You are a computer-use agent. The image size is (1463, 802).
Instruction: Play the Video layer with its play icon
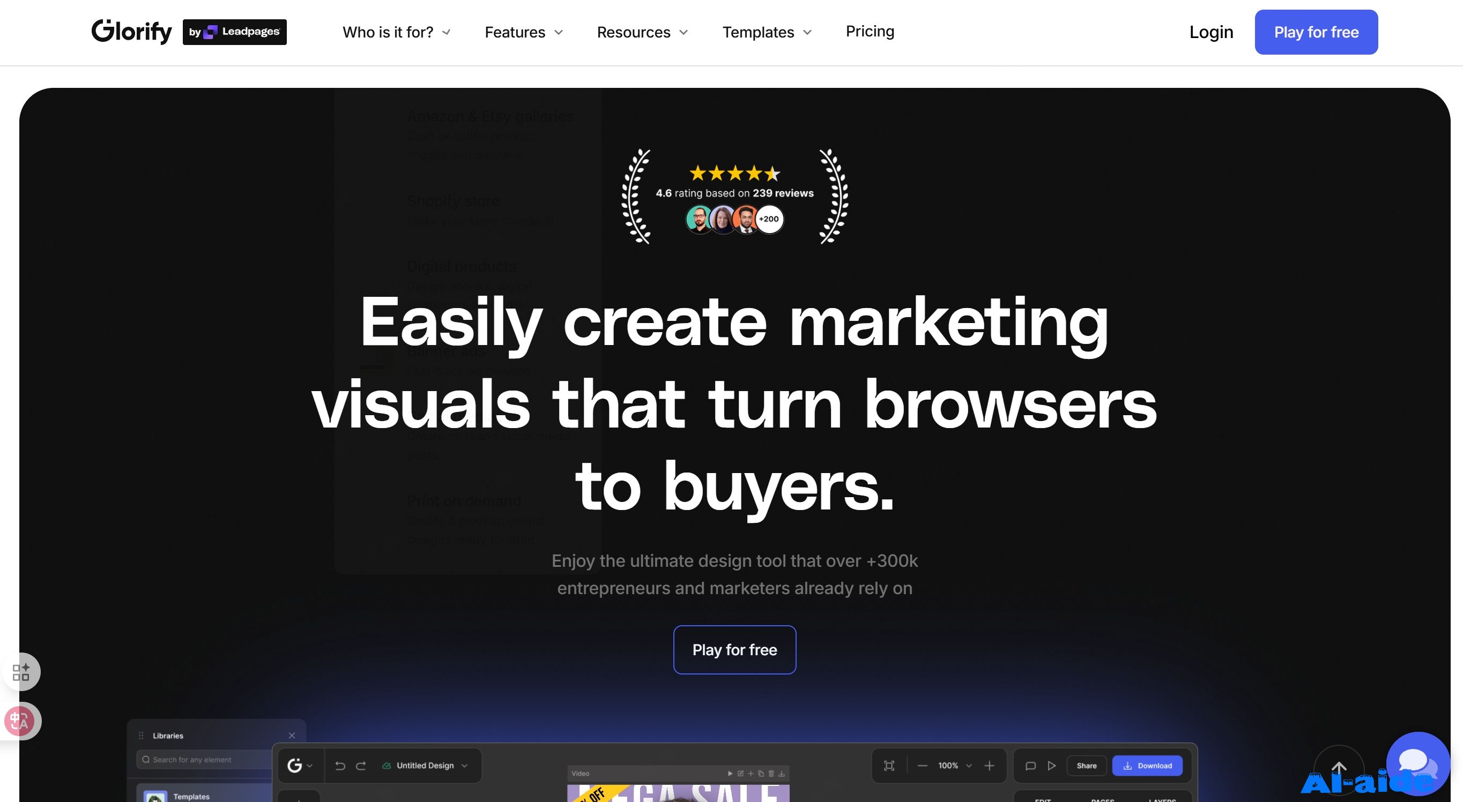click(730, 773)
